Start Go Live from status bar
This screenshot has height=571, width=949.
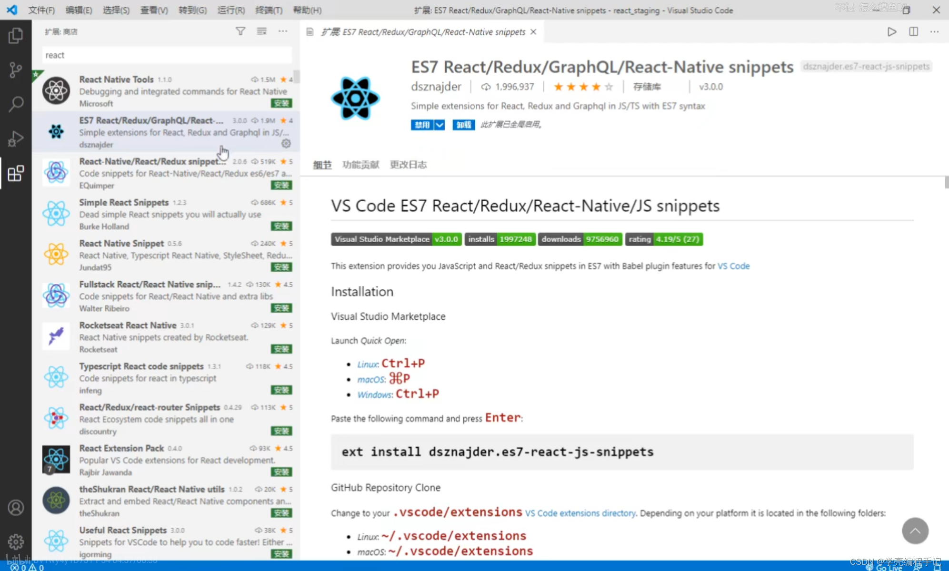tap(884, 567)
